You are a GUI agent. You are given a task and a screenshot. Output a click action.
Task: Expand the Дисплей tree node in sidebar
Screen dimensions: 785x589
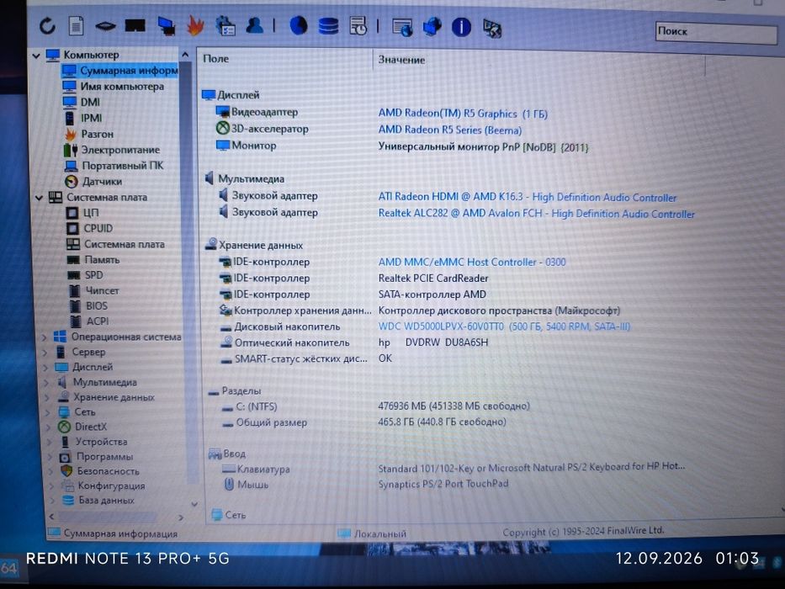click(x=45, y=367)
